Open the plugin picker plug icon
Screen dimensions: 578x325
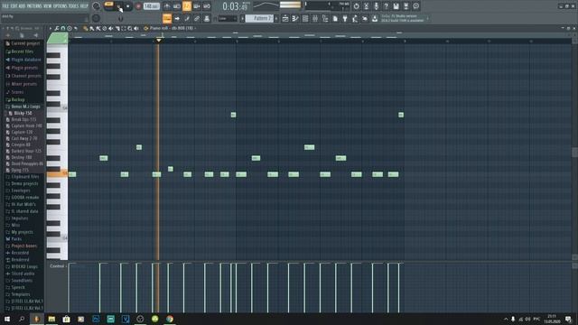(x=345, y=18)
